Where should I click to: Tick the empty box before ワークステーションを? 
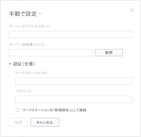(17, 110)
